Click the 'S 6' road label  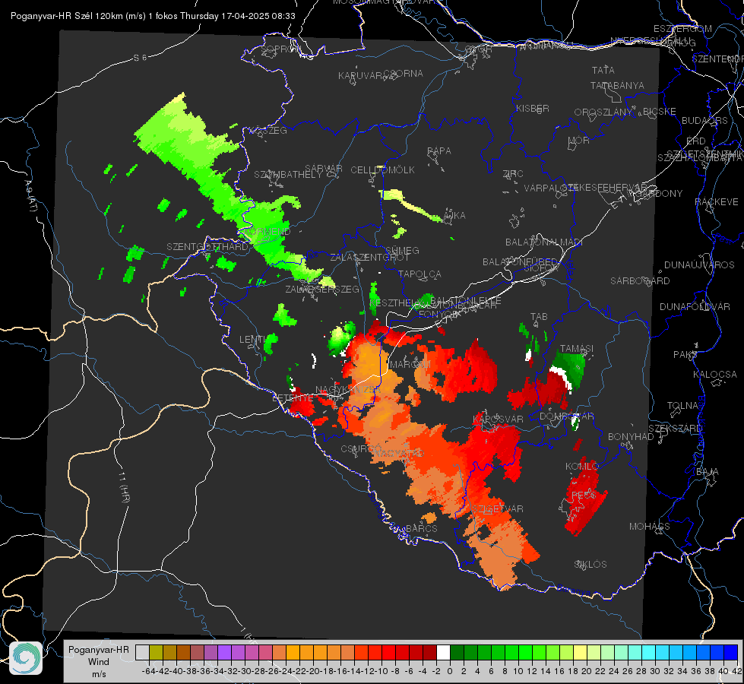pyautogui.click(x=141, y=58)
